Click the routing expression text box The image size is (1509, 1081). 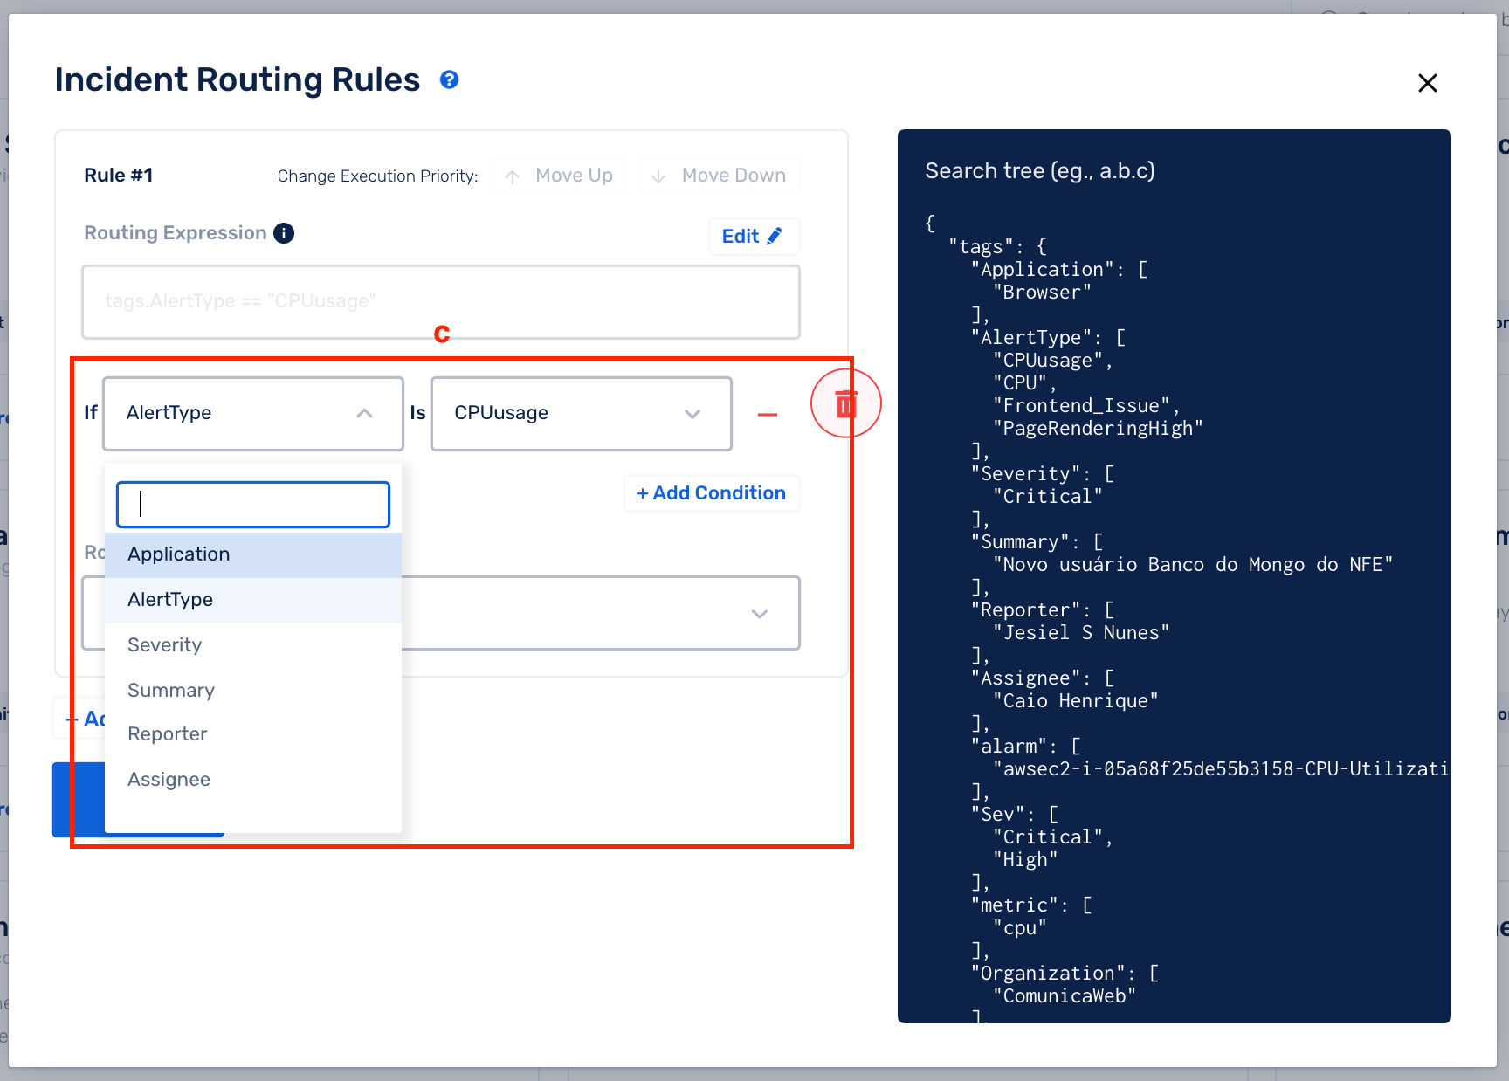point(441,302)
